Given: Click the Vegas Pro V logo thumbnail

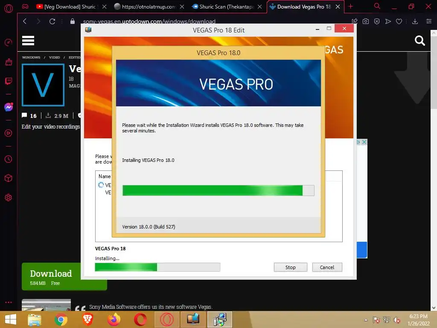Looking at the screenshot, I should pos(43,85).
